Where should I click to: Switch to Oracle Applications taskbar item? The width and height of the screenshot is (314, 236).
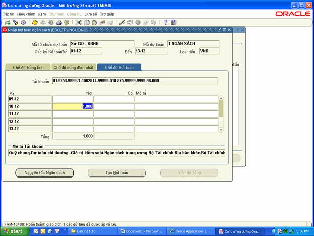[191, 231]
